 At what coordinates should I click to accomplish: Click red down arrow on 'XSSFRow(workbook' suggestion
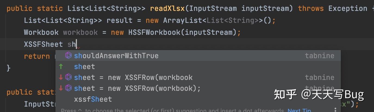(61, 77)
